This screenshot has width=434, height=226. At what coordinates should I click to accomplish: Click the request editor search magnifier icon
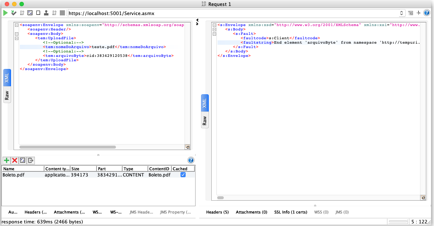[188, 147]
